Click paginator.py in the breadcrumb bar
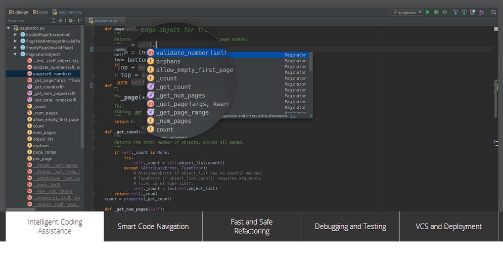Screen dimensions: 503x253 tap(67, 12)
